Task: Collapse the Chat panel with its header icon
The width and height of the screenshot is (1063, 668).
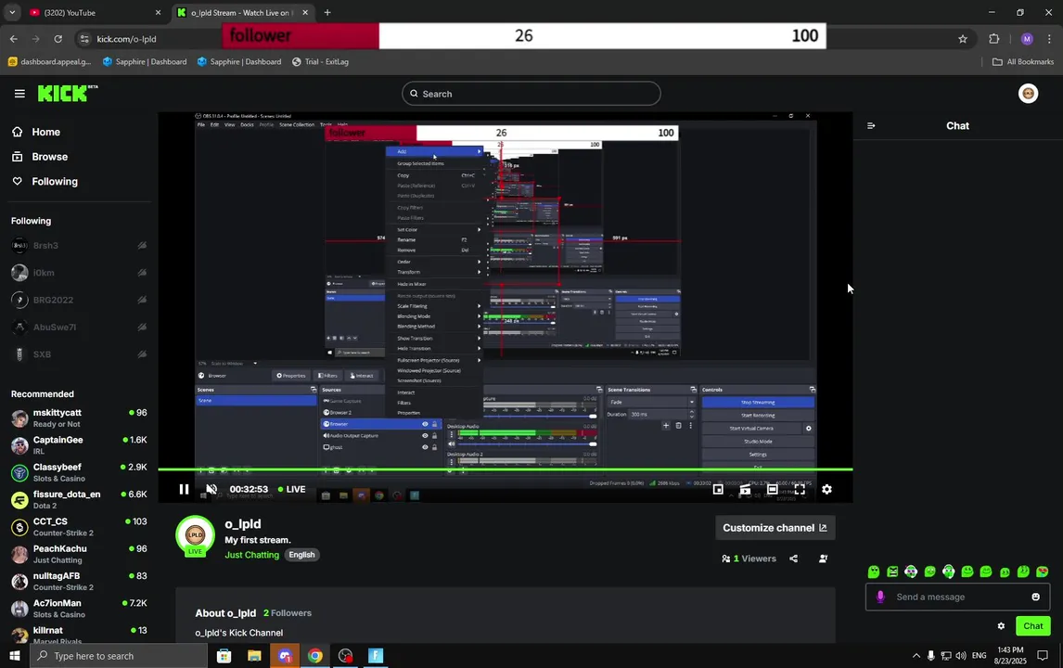Action: tap(871, 125)
